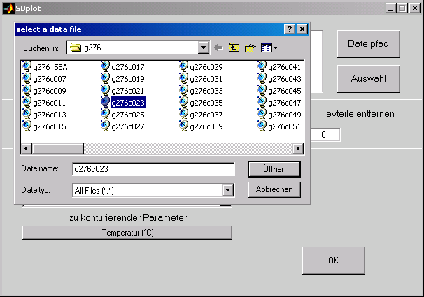The height and width of the screenshot is (297, 424).
Task: Click the Dateiname text field
Action: (153, 169)
